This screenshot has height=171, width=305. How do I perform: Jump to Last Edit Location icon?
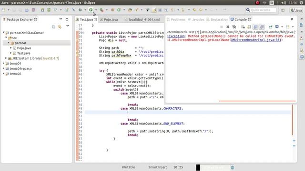194,10
